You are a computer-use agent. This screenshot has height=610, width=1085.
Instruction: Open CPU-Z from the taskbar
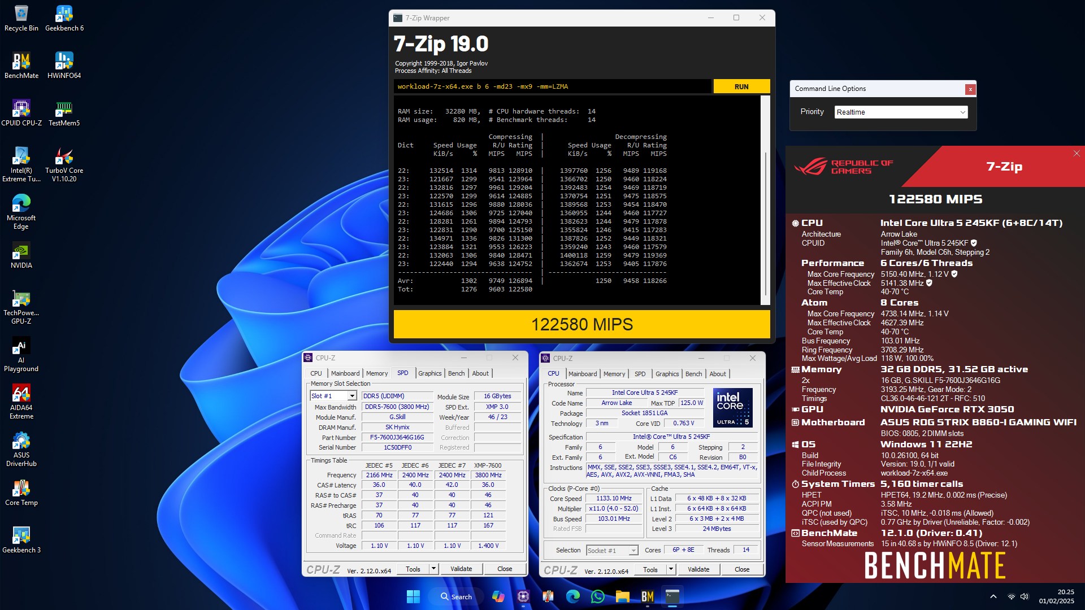[x=523, y=596]
